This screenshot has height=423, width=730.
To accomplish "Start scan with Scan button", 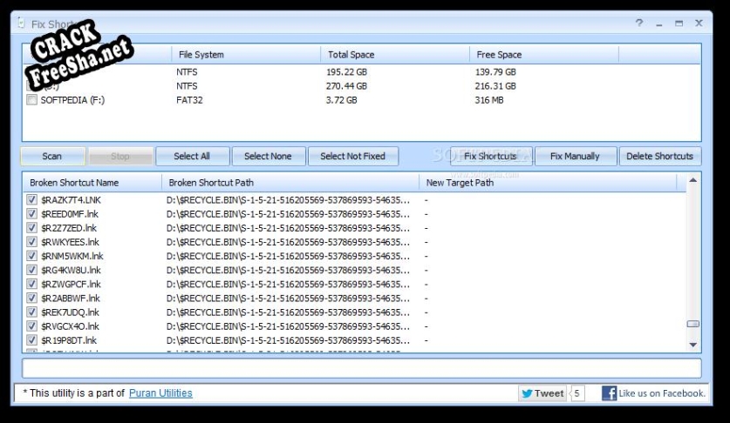I will pyautogui.click(x=52, y=157).
